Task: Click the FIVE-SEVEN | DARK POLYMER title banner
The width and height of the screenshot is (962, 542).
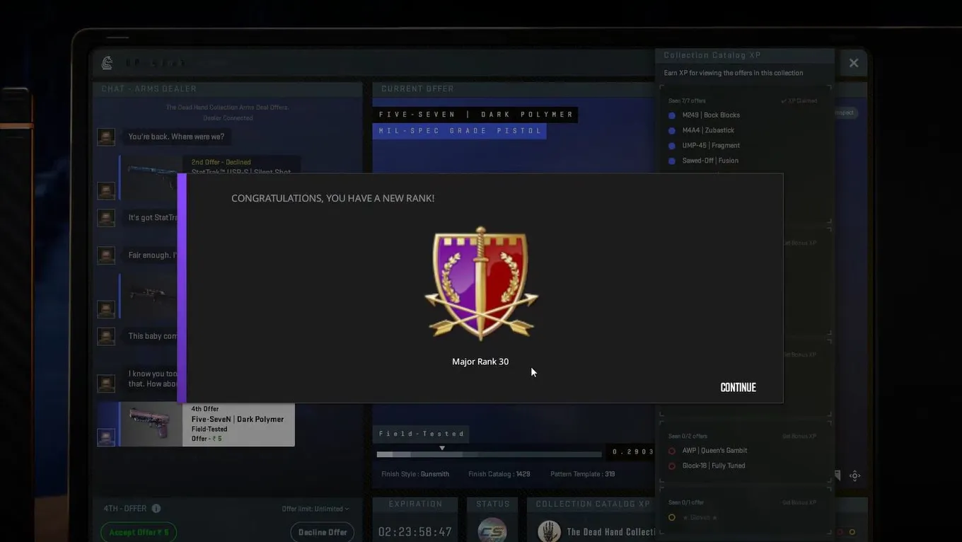Action: (x=475, y=115)
